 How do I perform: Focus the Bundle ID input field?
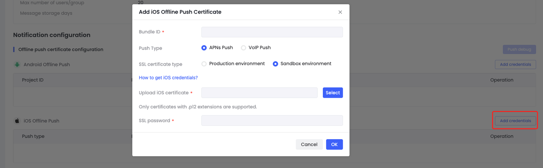272,32
